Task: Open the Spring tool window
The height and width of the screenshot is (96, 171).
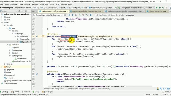Action: [x=36, y=92]
